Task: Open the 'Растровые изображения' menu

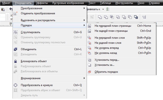Action: (x=68, y=3)
